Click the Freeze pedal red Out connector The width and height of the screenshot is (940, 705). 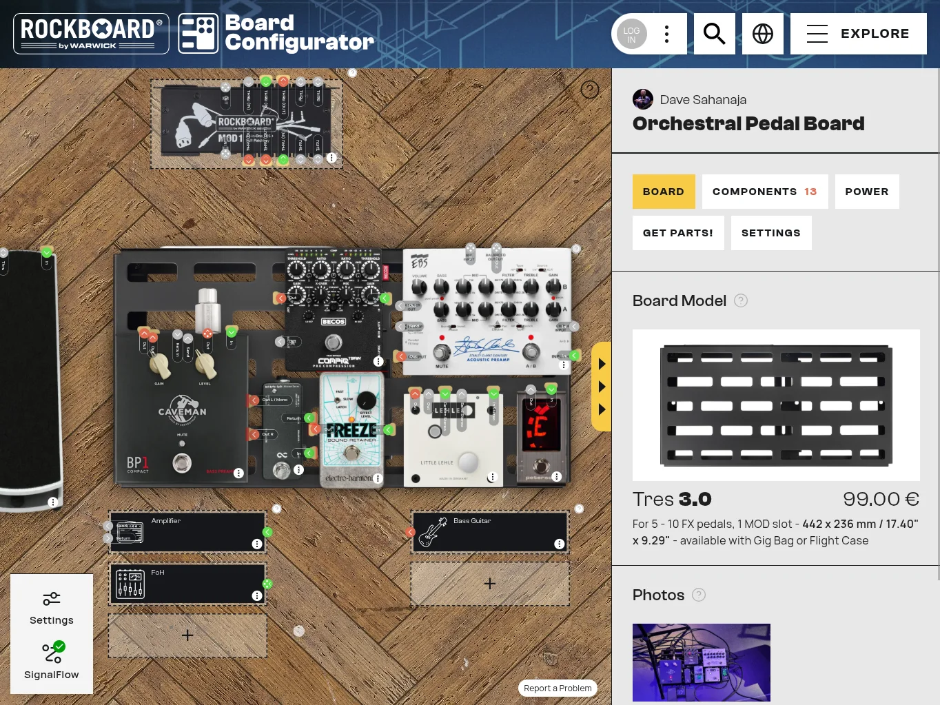(x=316, y=429)
